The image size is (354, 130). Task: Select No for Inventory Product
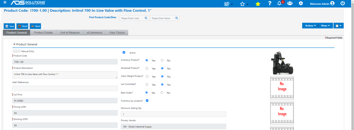162,61
